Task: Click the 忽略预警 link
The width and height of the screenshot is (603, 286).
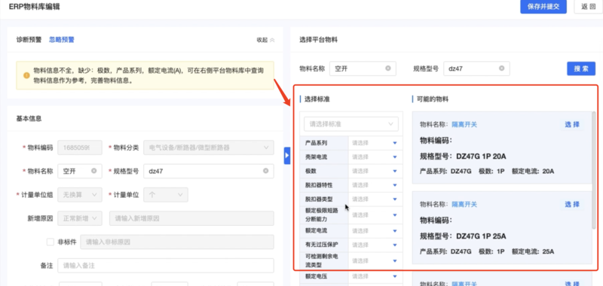Action: [x=62, y=40]
